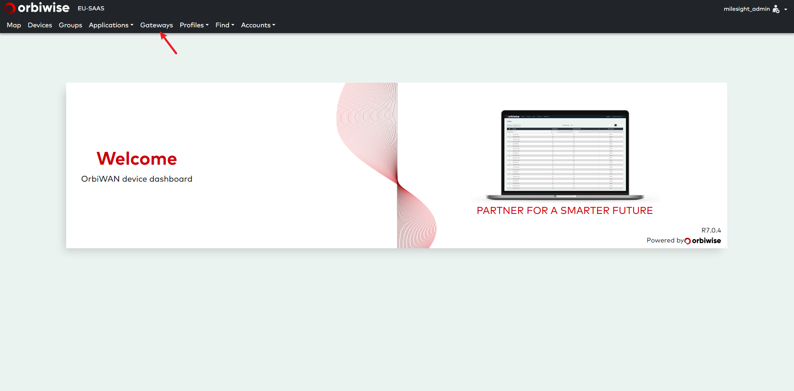
Task: Click the Powered by orbiwise logo
Action: click(x=702, y=241)
